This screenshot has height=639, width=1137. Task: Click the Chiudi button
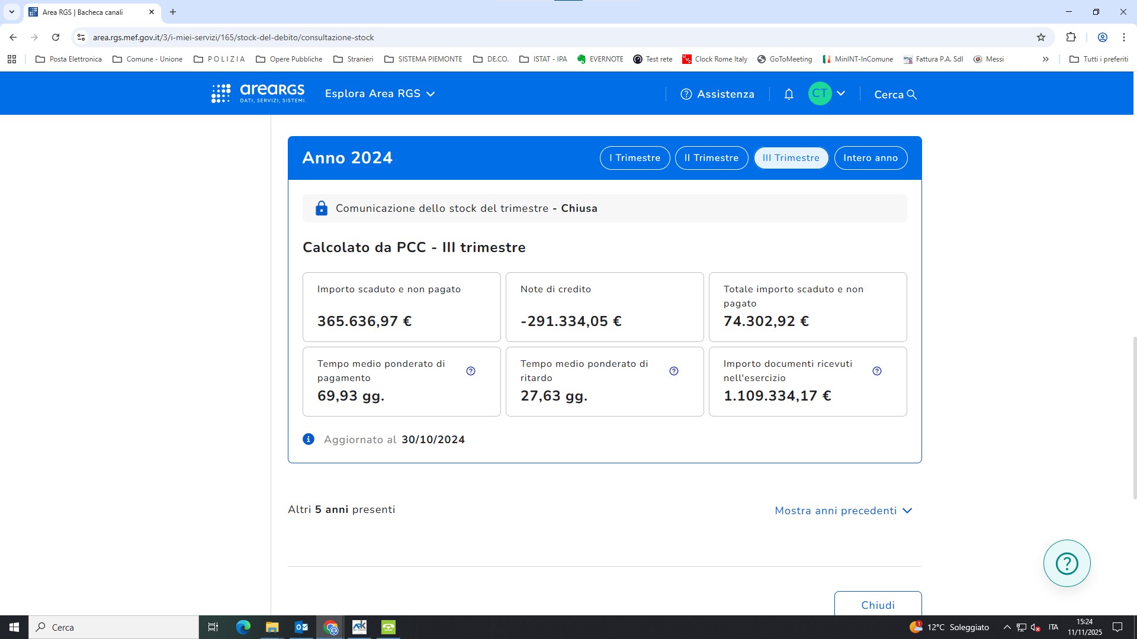point(878,604)
